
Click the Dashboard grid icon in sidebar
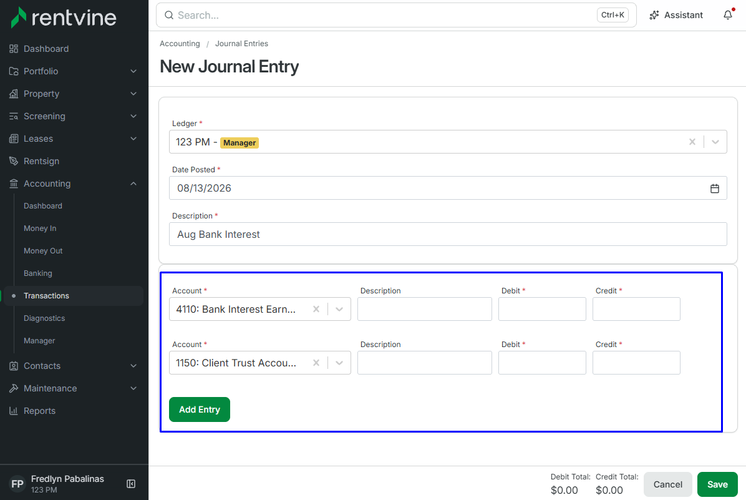tap(14, 49)
